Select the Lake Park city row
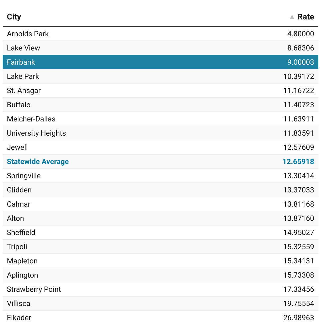This screenshot has width=321, height=327. coord(23,76)
